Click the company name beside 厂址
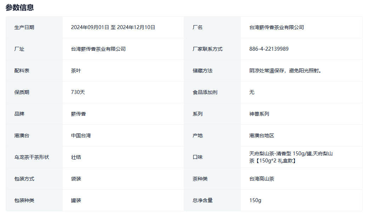Image resolution: width=368 pixels, height=217 pixels. click(x=98, y=49)
